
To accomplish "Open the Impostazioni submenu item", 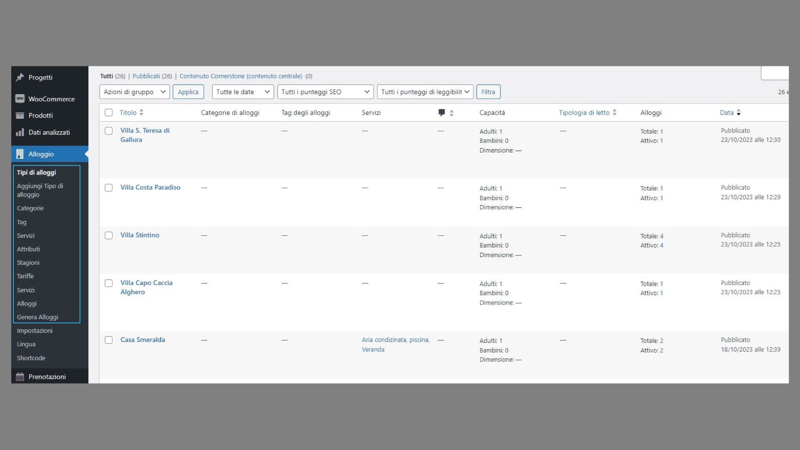I will tap(35, 331).
